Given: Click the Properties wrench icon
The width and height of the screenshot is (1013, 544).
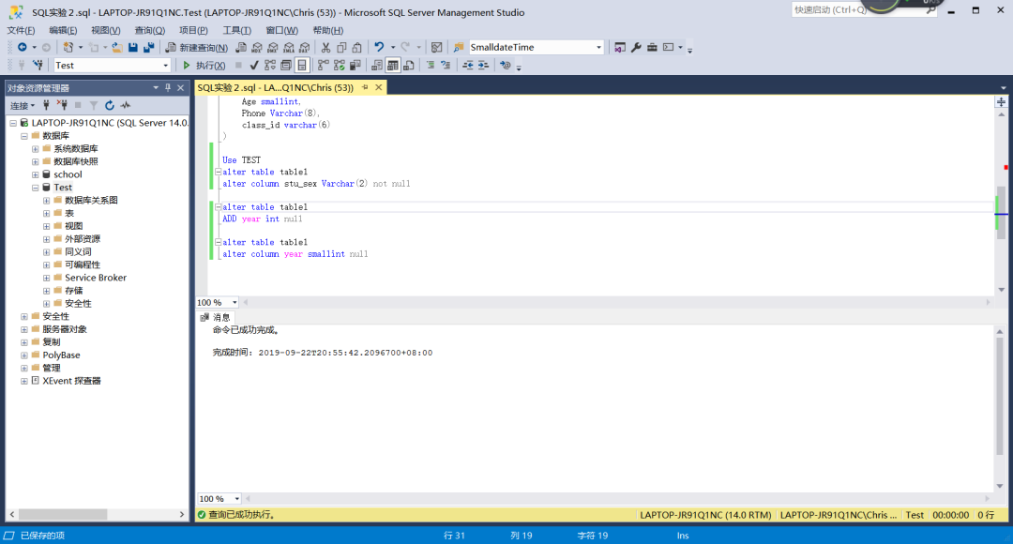Looking at the screenshot, I should click(635, 47).
